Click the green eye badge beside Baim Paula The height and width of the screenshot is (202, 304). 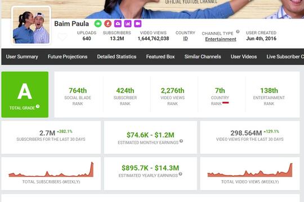click(x=98, y=24)
